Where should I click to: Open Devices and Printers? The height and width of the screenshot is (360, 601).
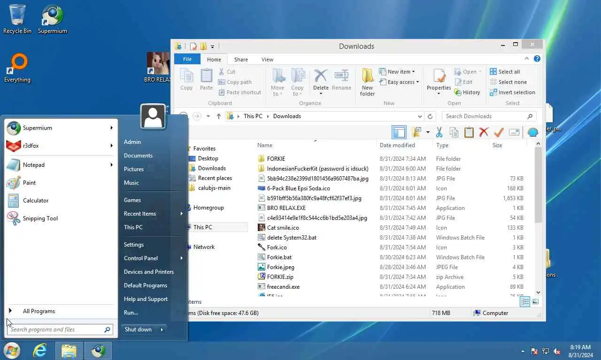(x=149, y=272)
